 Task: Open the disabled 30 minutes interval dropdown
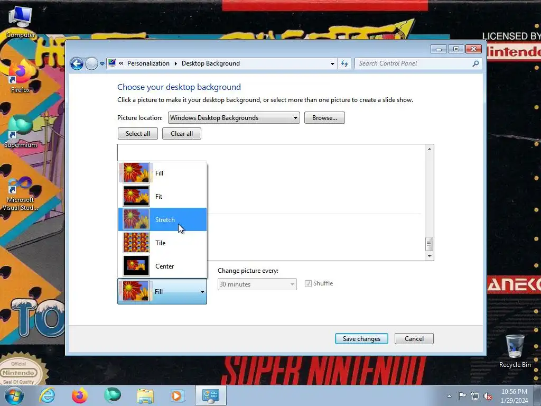tap(257, 284)
